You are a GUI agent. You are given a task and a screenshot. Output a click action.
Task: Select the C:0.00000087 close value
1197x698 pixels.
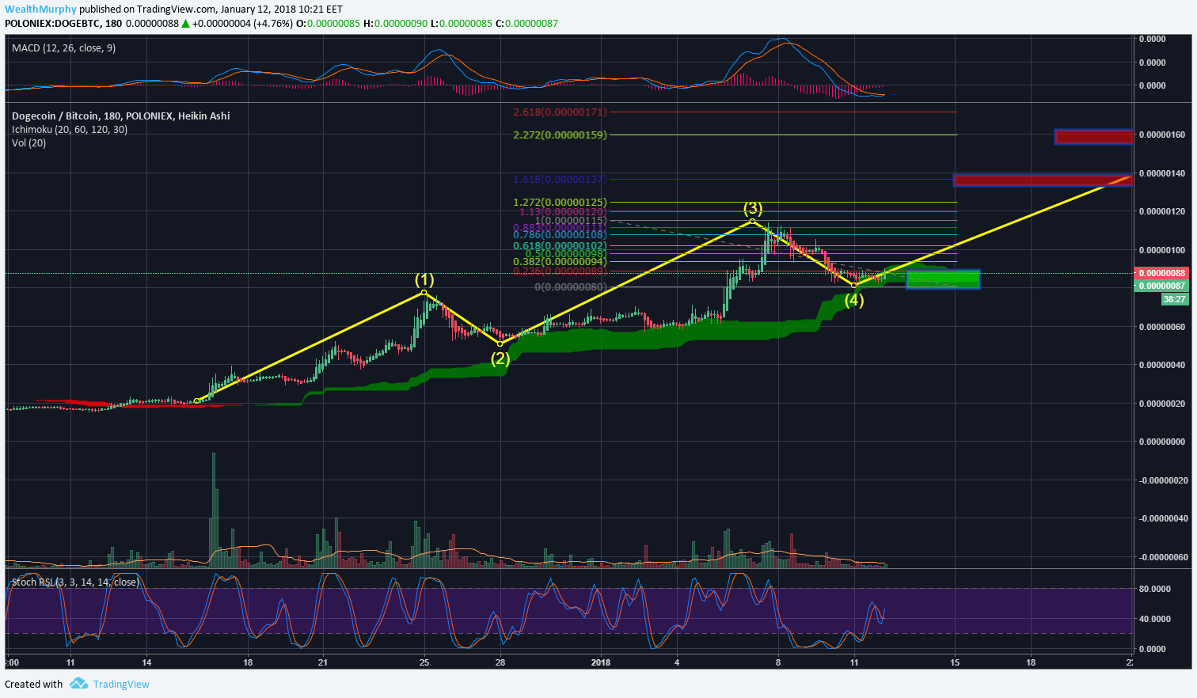526,23
